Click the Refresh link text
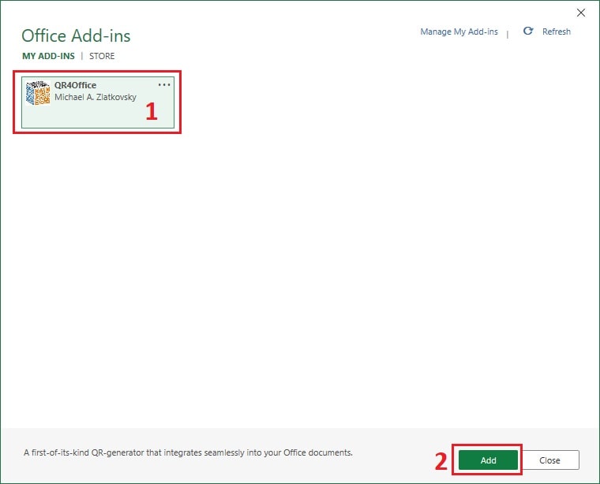Viewport: 600px width, 484px height. [x=556, y=32]
